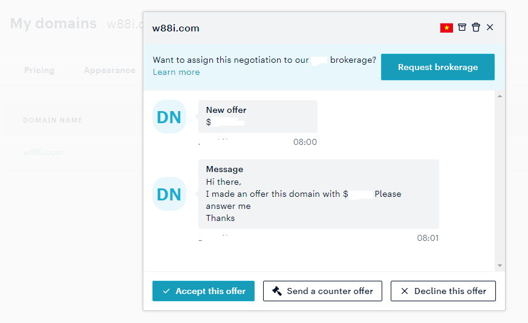Image resolution: width=528 pixels, height=323 pixels.
Task: Open w88i.com in the domain list
Action: click(x=43, y=152)
